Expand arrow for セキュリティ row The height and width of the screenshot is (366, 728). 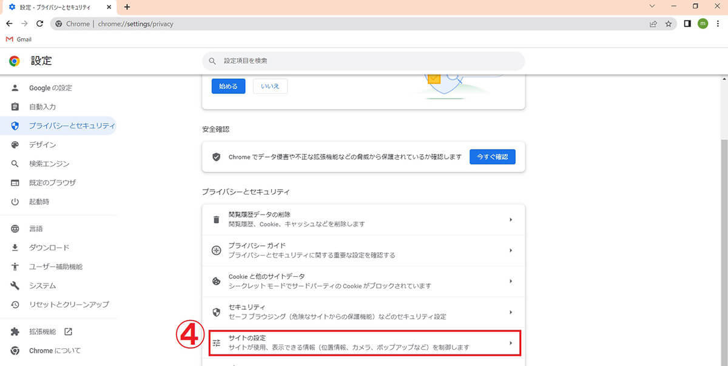coord(511,312)
